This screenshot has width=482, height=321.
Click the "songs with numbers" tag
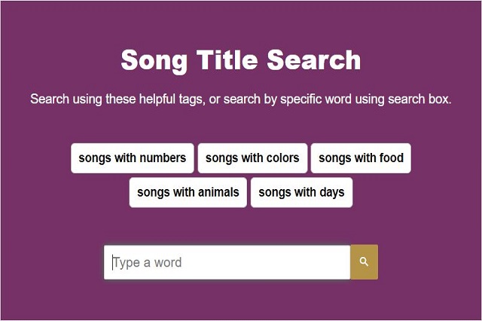pyautogui.click(x=133, y=158)
